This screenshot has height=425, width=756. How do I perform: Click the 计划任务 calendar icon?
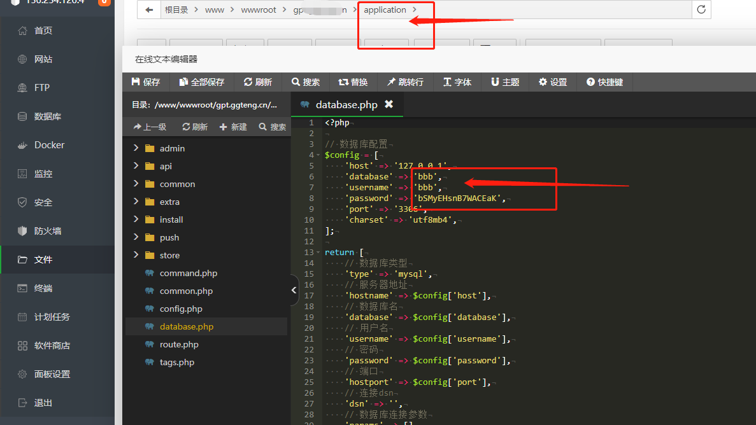click(x=22, y=317)
